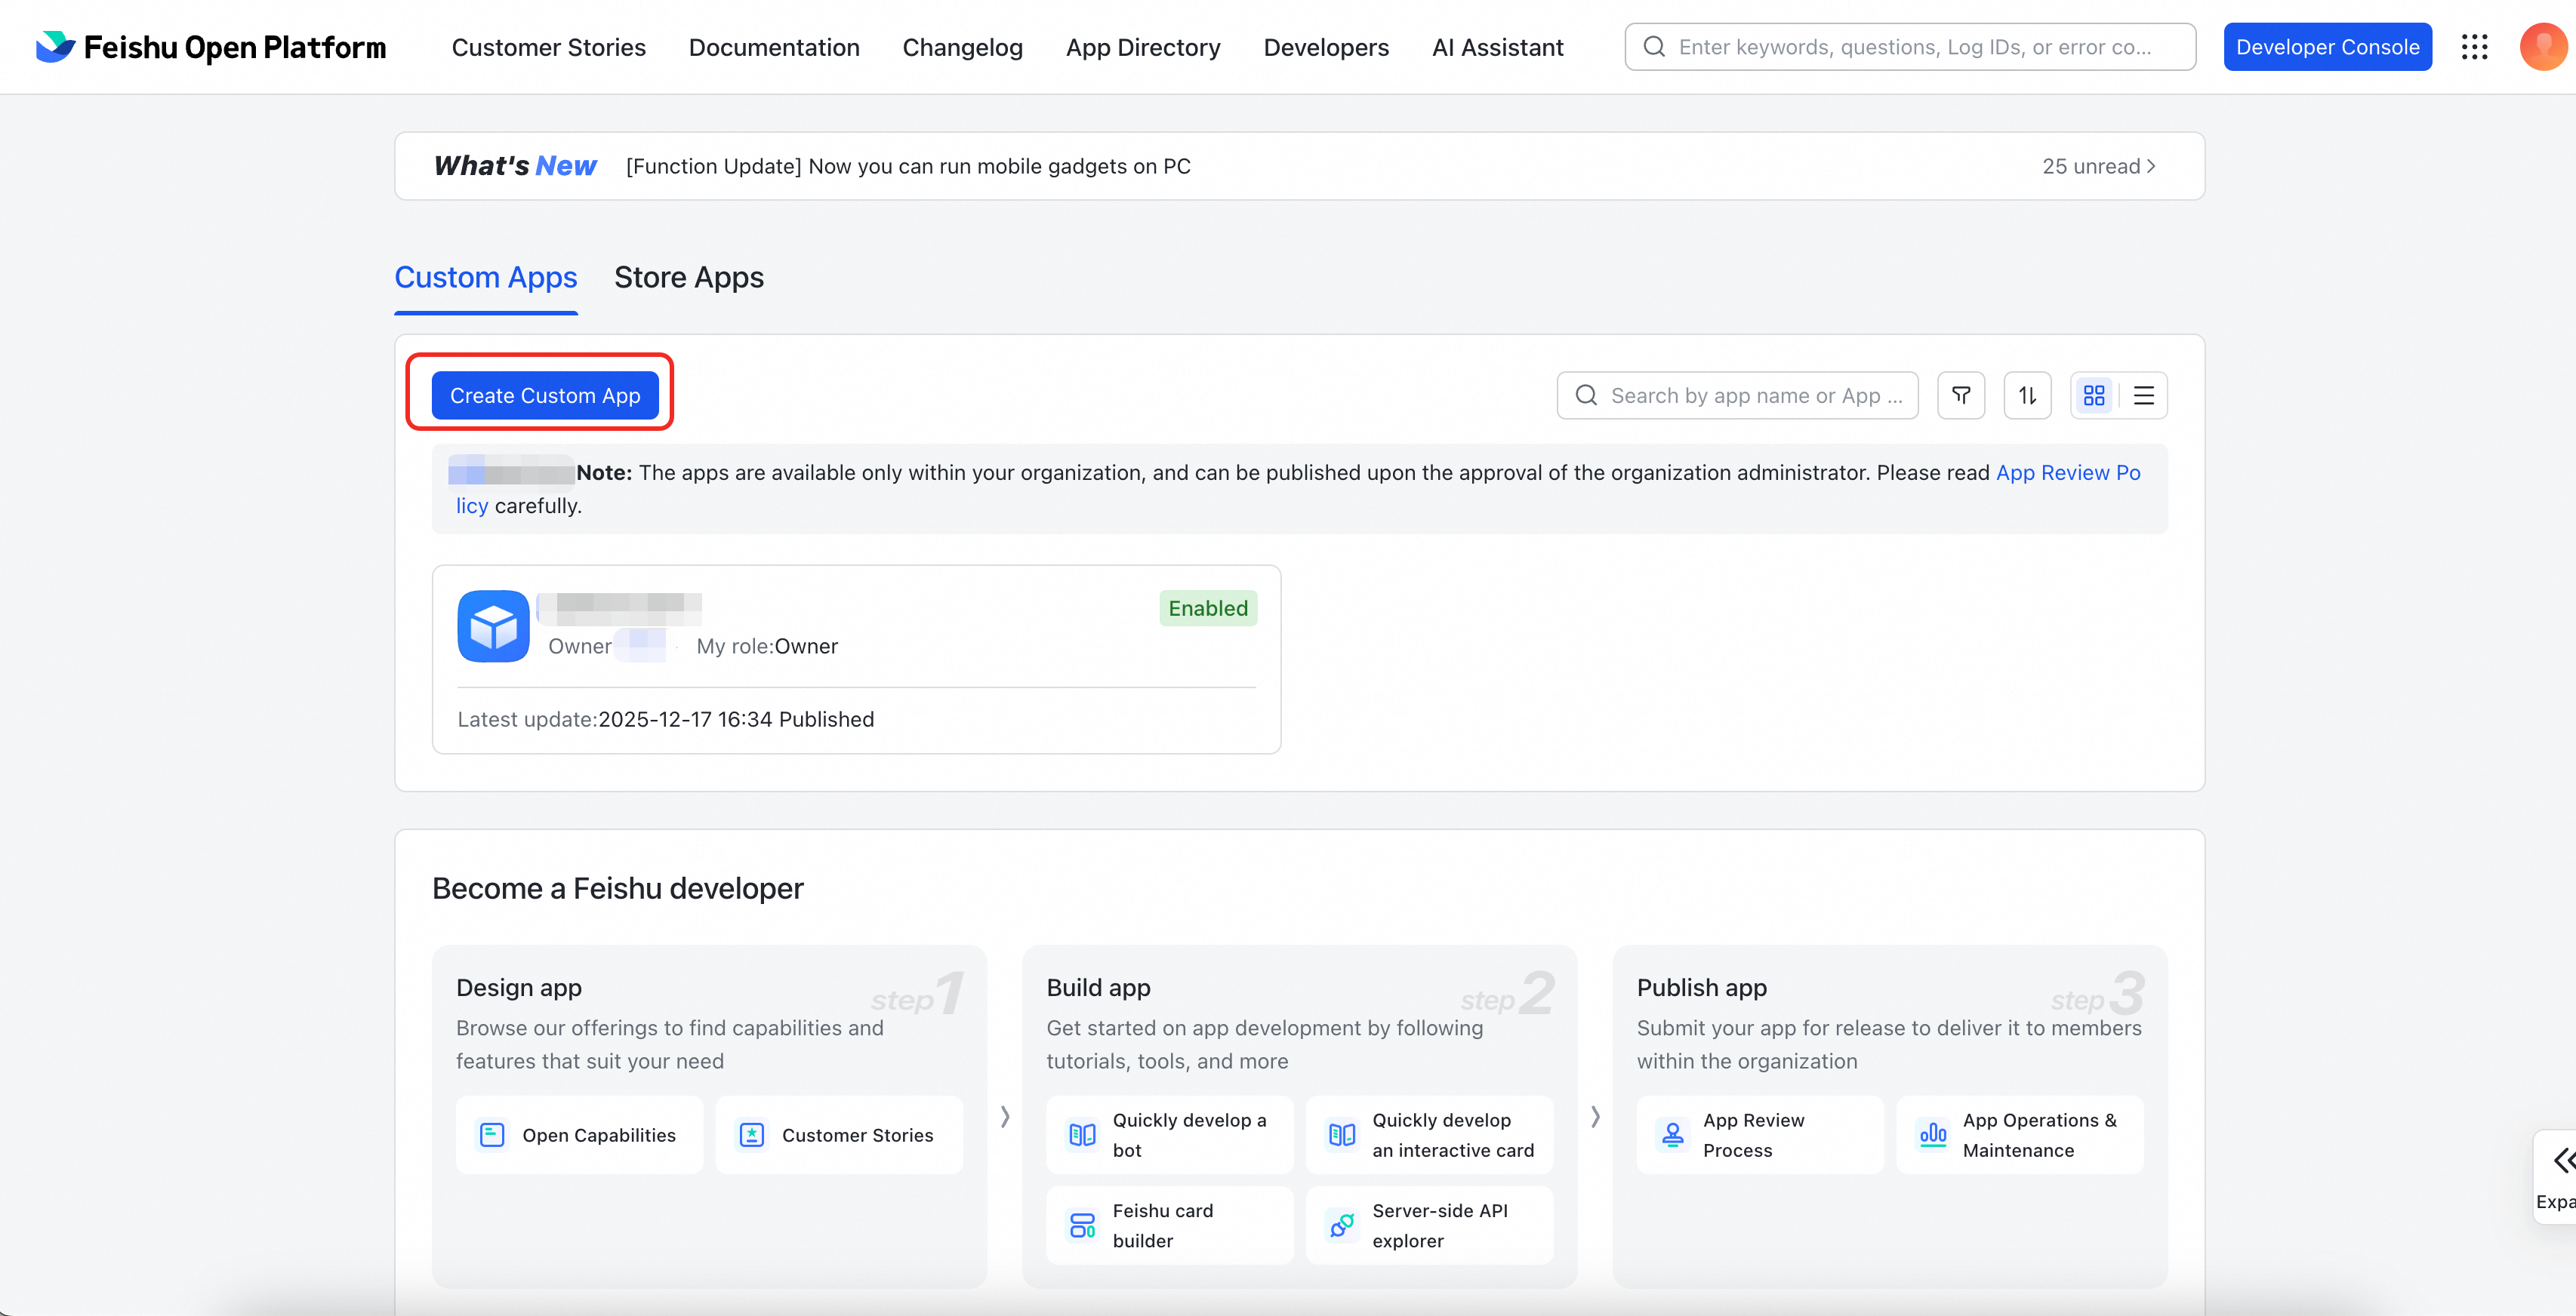Open Server-side API explorer
2576x1316 pixels.
1429,1225
